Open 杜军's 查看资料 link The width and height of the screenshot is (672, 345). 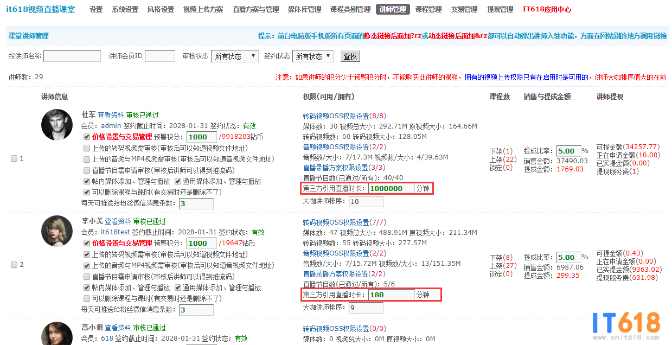click(x=111, y=115)
